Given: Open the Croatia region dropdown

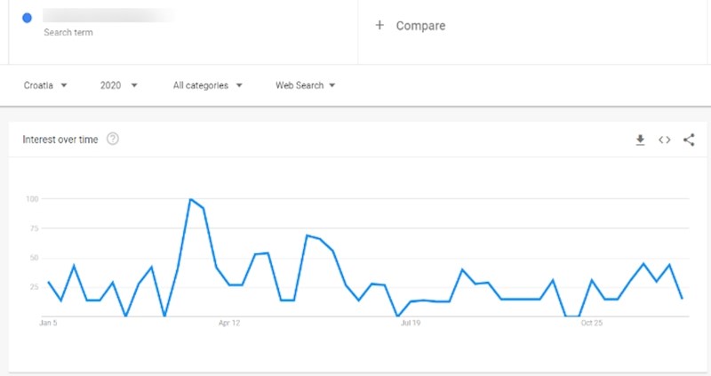Looking at the screenshot, I should 45,85.
